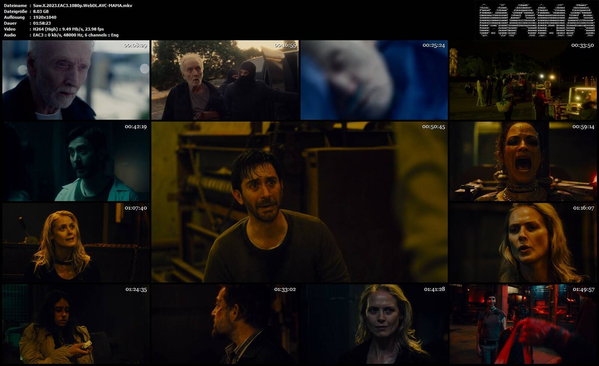The width and height of the screenshot is (599, 366).
Task: Click the audio info EAC3 line
Action: click(76, 35)
